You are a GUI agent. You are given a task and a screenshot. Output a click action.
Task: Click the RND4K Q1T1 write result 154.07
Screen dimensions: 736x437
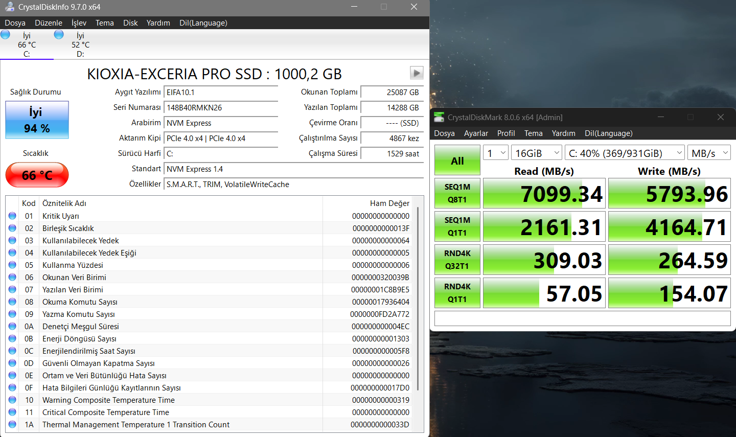click(670, 293)
